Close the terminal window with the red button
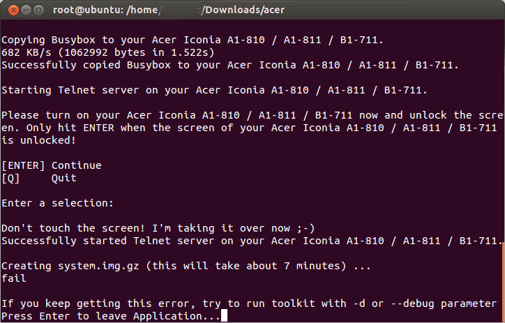Screen dimensions: 505x323 13,10
